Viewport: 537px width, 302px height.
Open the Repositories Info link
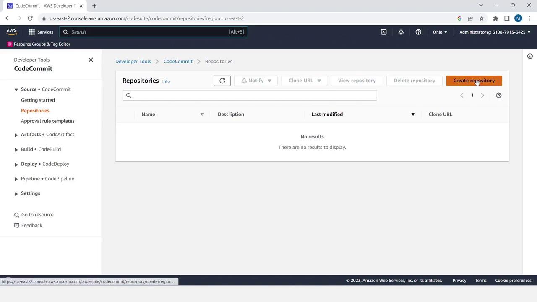[166, 81]
